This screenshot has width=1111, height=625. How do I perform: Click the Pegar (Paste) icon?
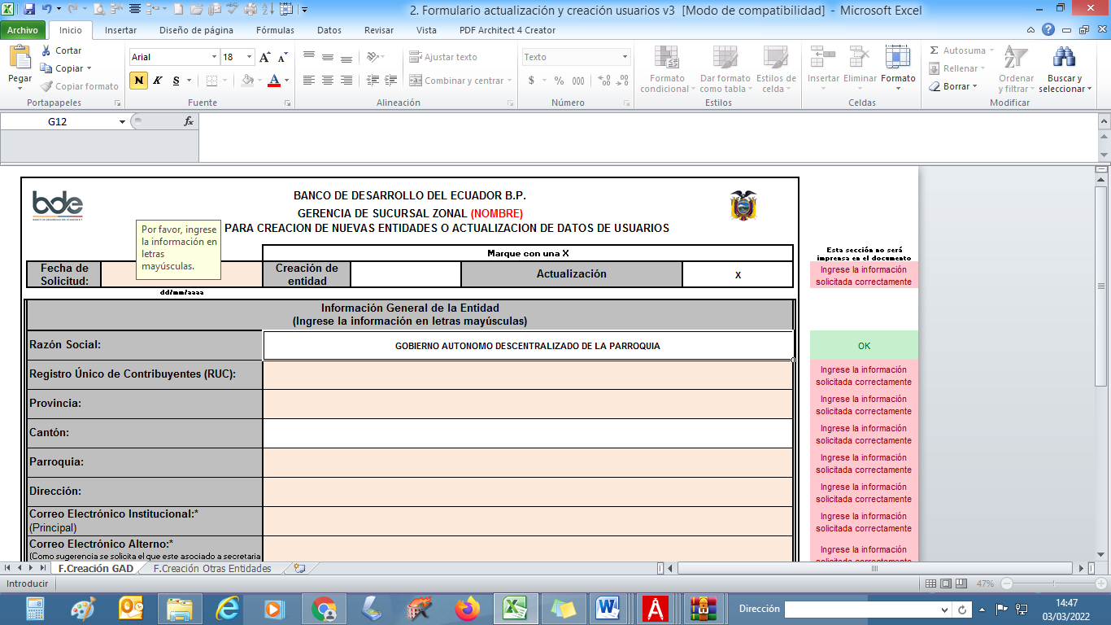point(20,59)
